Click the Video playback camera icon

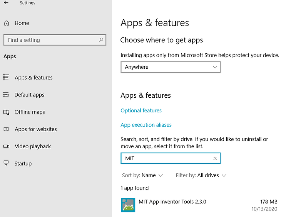pos(6,146)
